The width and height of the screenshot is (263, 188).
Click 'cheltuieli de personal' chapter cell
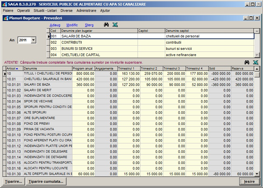click(x=209, y=36)
